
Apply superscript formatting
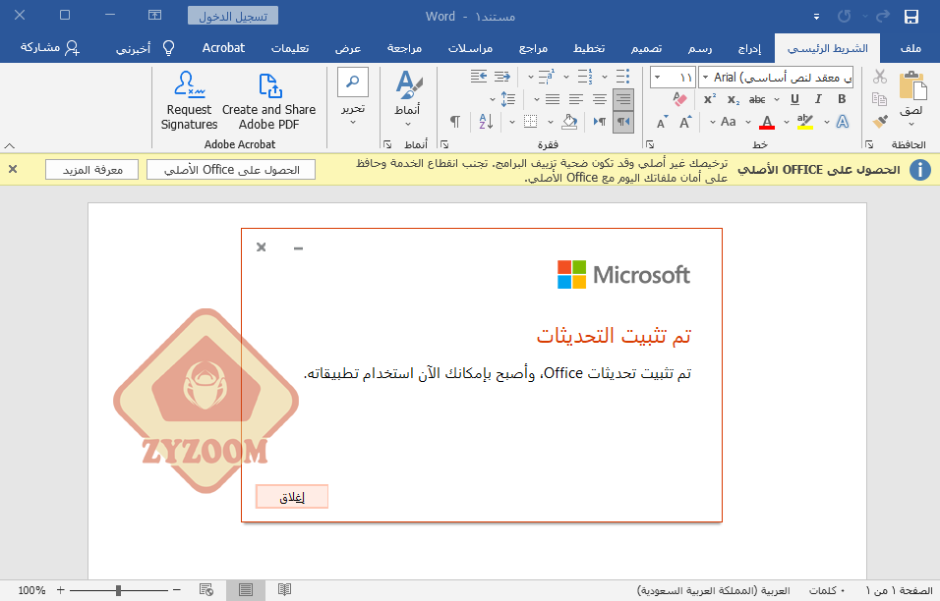tap(710, 99)
